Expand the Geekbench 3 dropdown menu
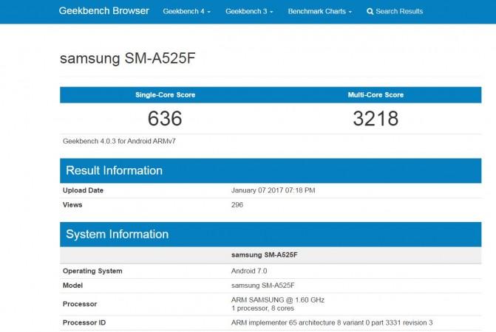The width and height of the screenshot is (496, 332). 249,12
